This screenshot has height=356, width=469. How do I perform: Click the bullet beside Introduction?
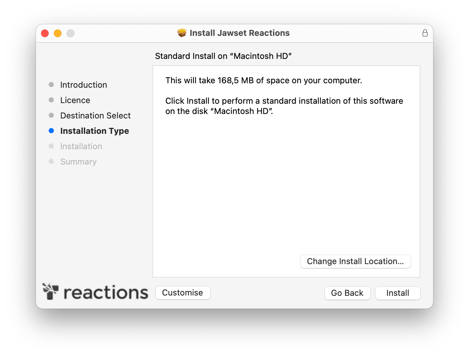51,85
